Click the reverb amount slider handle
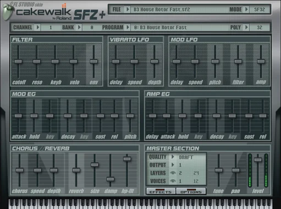The height and width of the screenshot is (209, 281). 76,170
